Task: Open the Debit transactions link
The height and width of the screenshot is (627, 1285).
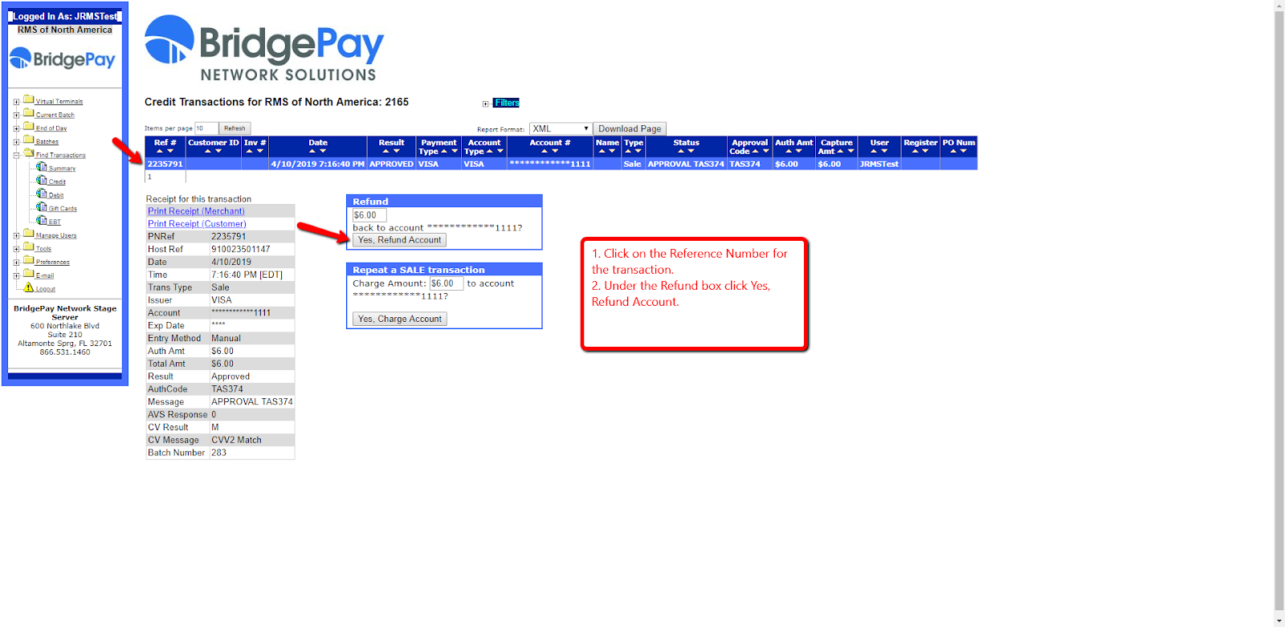Action: (56, 195)
